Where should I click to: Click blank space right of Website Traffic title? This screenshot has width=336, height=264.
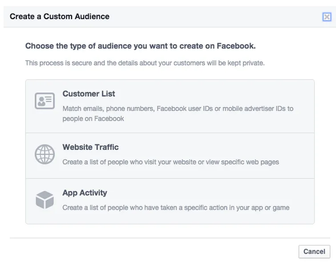tap(214, 147)
